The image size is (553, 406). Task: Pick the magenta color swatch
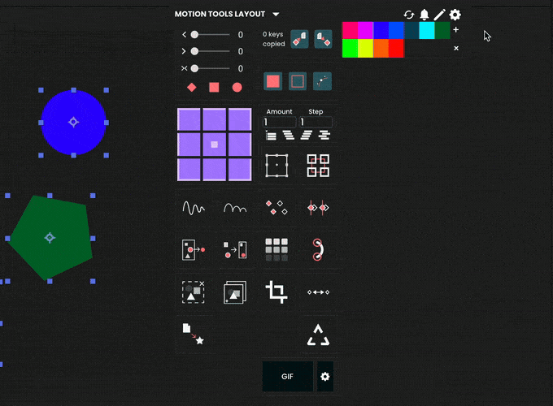tap(365, 30)
